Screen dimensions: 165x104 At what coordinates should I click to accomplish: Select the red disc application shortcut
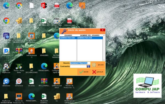(x=44, y=5)
